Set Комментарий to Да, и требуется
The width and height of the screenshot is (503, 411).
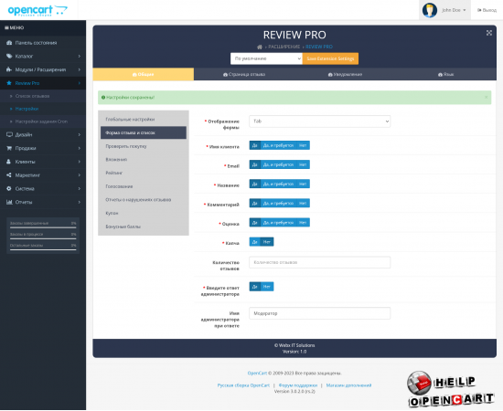click(x=278, y=203)
